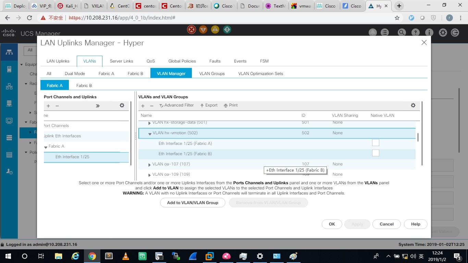
Task: Open Equipment icon in left sidebar
Action: pos(9,52)
